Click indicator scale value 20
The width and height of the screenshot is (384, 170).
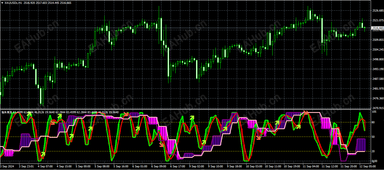(374, 151)
